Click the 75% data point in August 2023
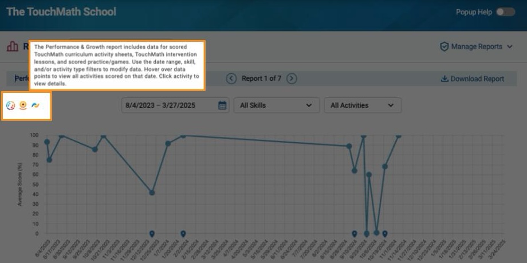Image resolution: width=527 pixels, height=263 pixels. coord(49,160)
